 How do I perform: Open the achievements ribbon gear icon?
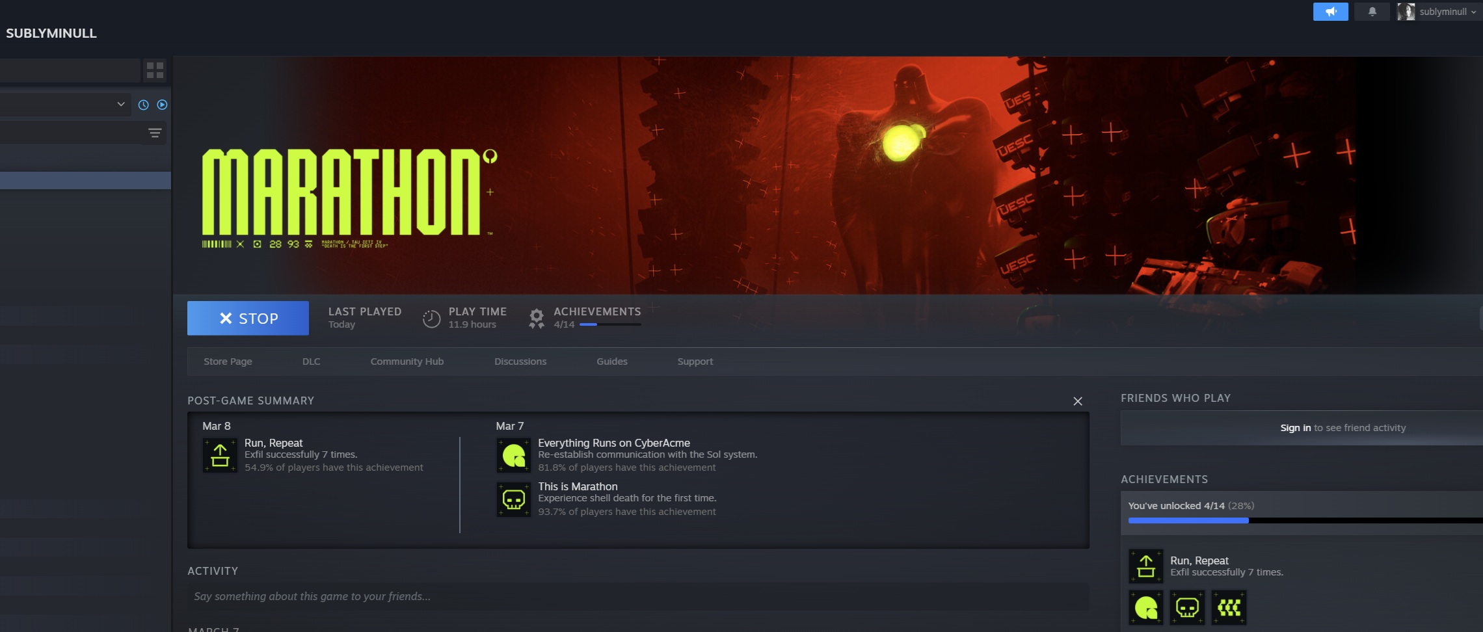tap(536, 318)
